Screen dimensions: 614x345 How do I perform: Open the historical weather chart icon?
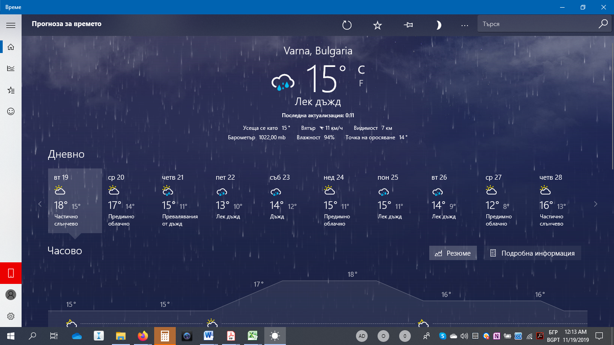11,68
